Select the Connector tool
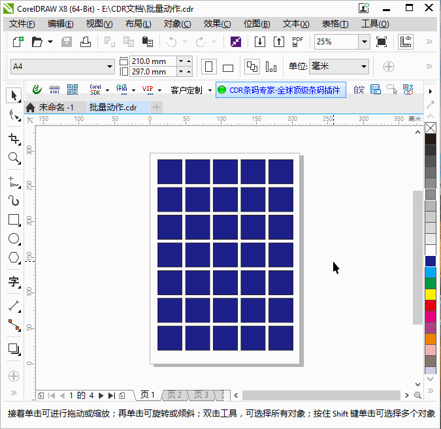The image size is (441, 429). coord(14,325)
